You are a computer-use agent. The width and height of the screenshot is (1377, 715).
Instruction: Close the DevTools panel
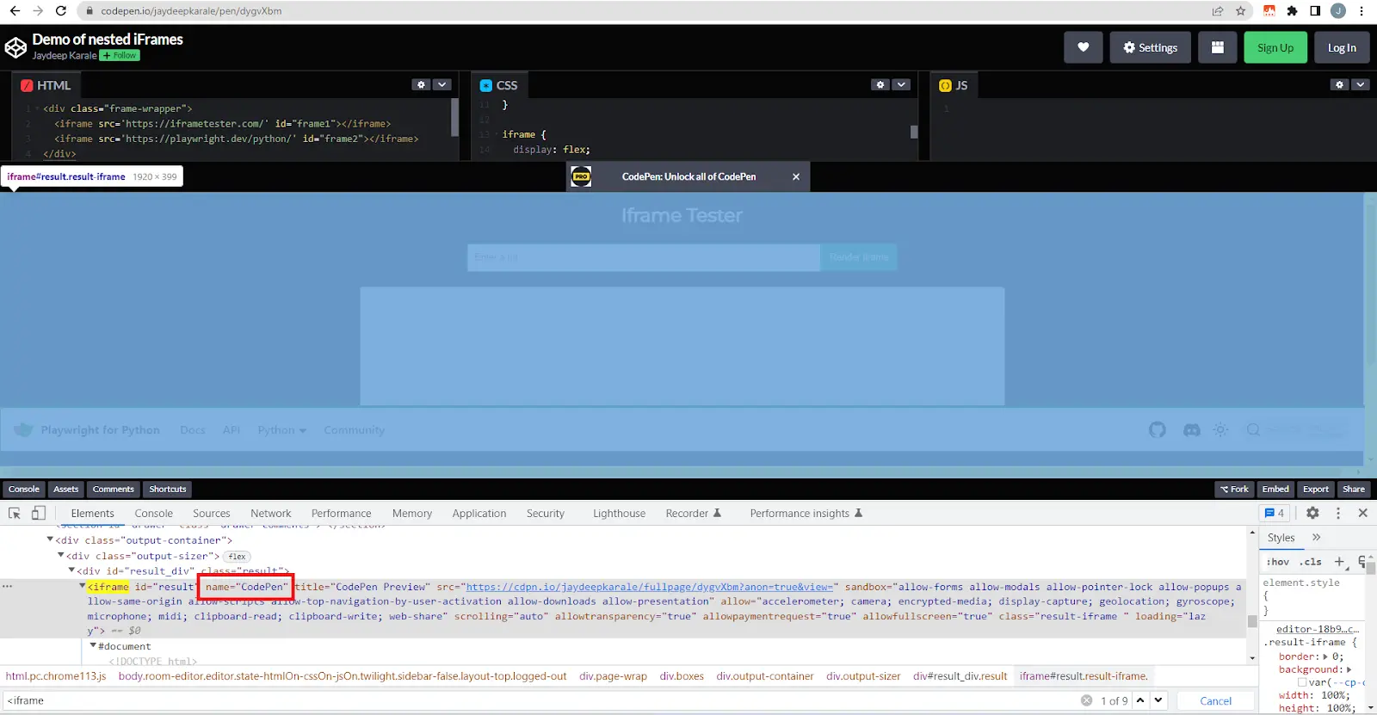point(1363,513)
